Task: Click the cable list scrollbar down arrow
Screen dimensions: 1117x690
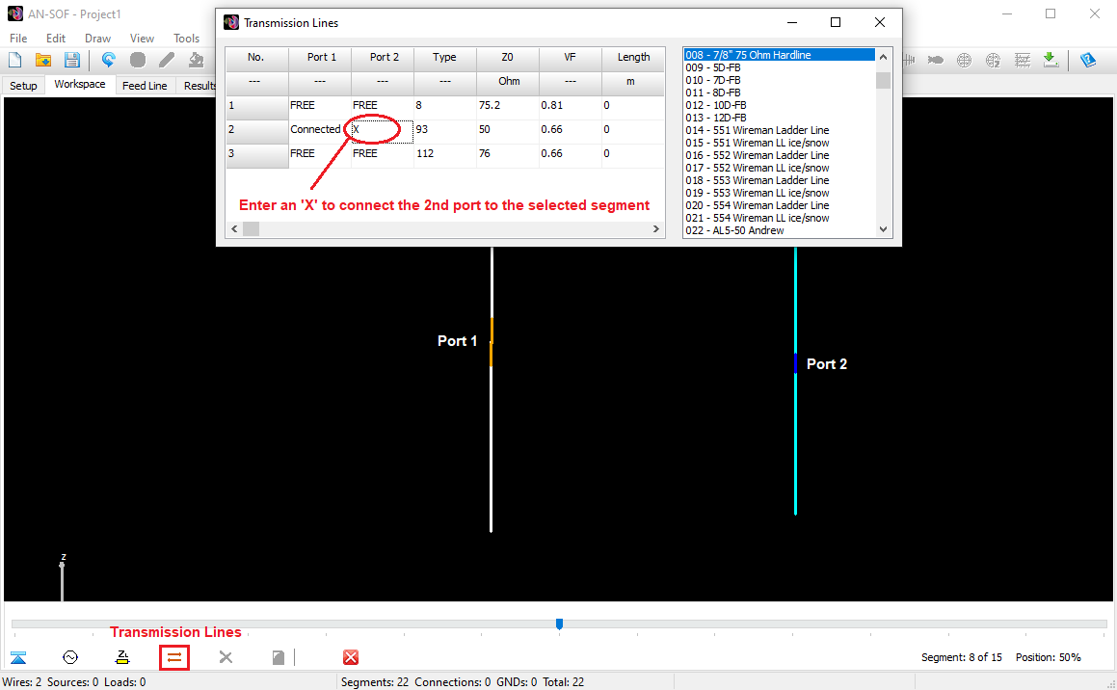Action: tap(883, 230)
